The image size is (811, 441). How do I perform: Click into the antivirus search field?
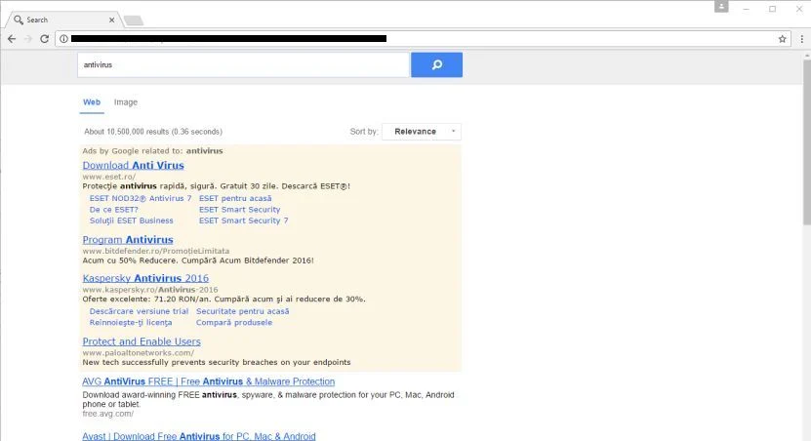pyautogui.click(x=243, y=64)
